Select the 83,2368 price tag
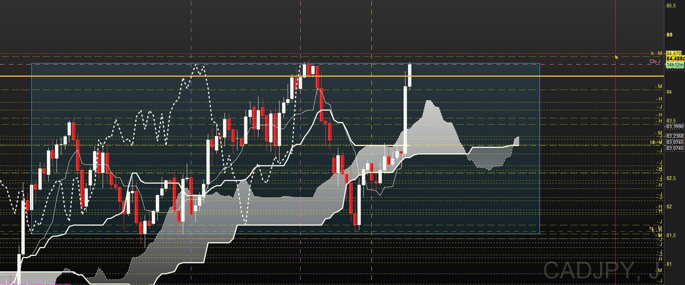The height and width of the screenshot is (285, 685). pyautogui.click(x=675, y=136)
